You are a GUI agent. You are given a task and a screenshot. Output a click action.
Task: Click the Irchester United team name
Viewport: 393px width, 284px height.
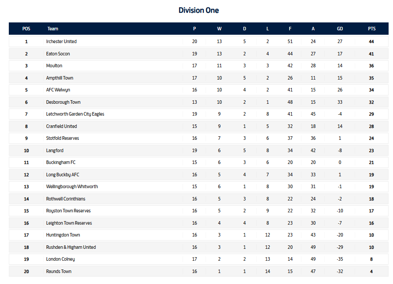[61, 42]
